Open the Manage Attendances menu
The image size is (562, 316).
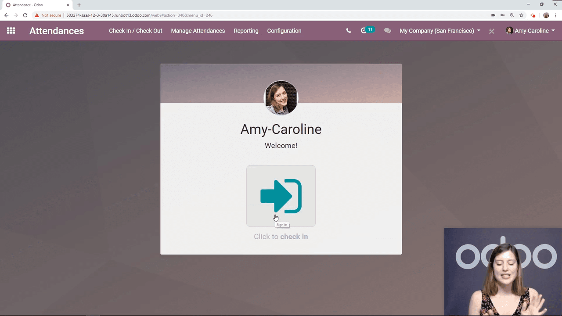(x=198, y=31)
